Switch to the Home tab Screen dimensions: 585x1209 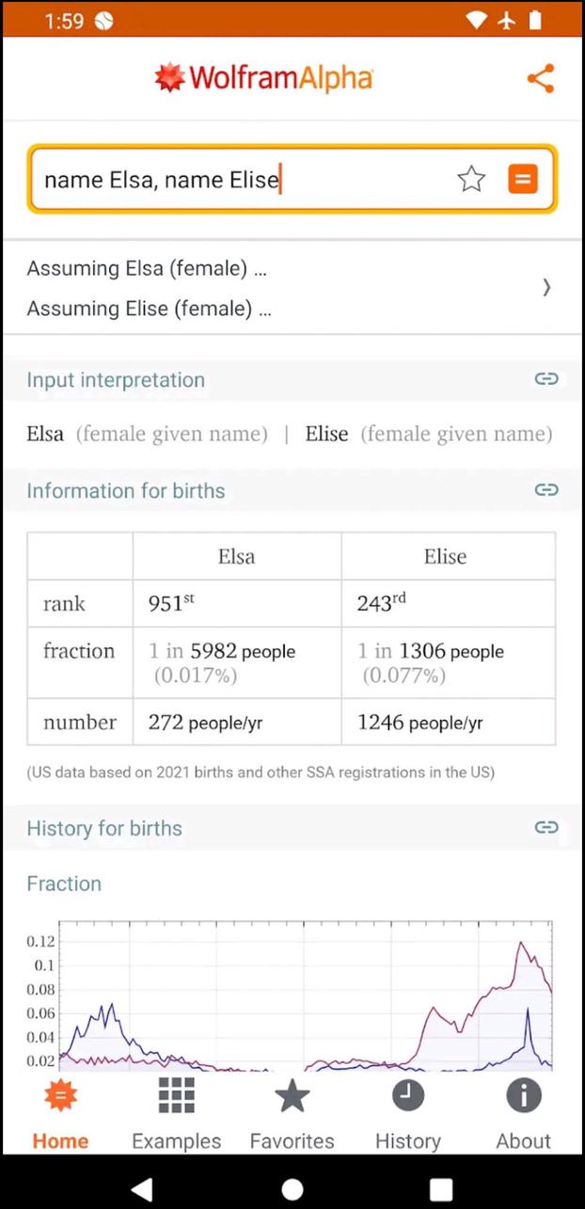pyautogui.click(x=60, y=1110)
